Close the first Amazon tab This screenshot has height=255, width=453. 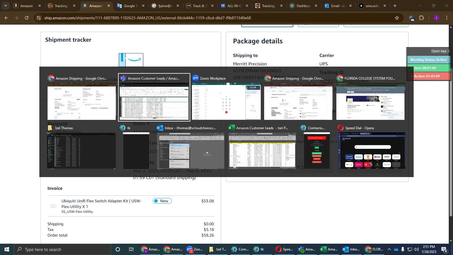pyautogui.click(x=40, y=6)
